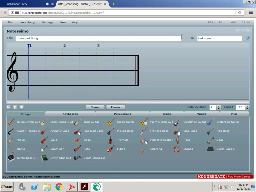Image resolution: width=256 pixels, height=192 pixels.
Task: Switch to the Misc tab
Action: 234,114
